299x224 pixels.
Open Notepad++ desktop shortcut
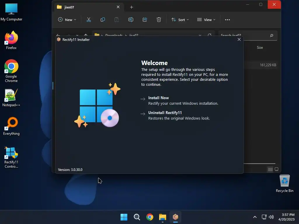(x=11, y=98)
